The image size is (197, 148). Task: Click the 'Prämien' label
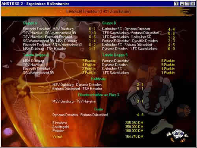click(x=58, y=131)
